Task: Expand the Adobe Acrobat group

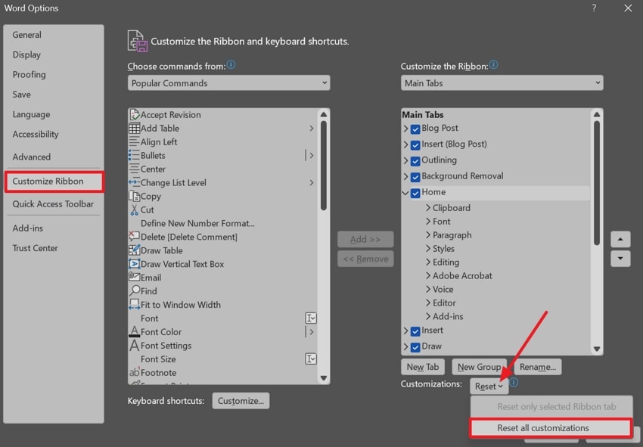Action: click(428, 275)
